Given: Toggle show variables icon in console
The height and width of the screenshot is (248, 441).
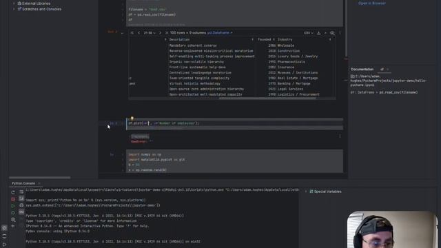Looking at the screenshot, I should coord(21,212).
